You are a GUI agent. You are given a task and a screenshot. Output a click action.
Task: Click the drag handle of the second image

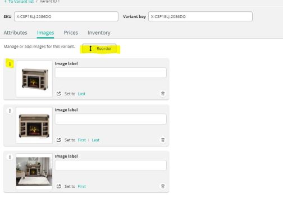point(10,111)
